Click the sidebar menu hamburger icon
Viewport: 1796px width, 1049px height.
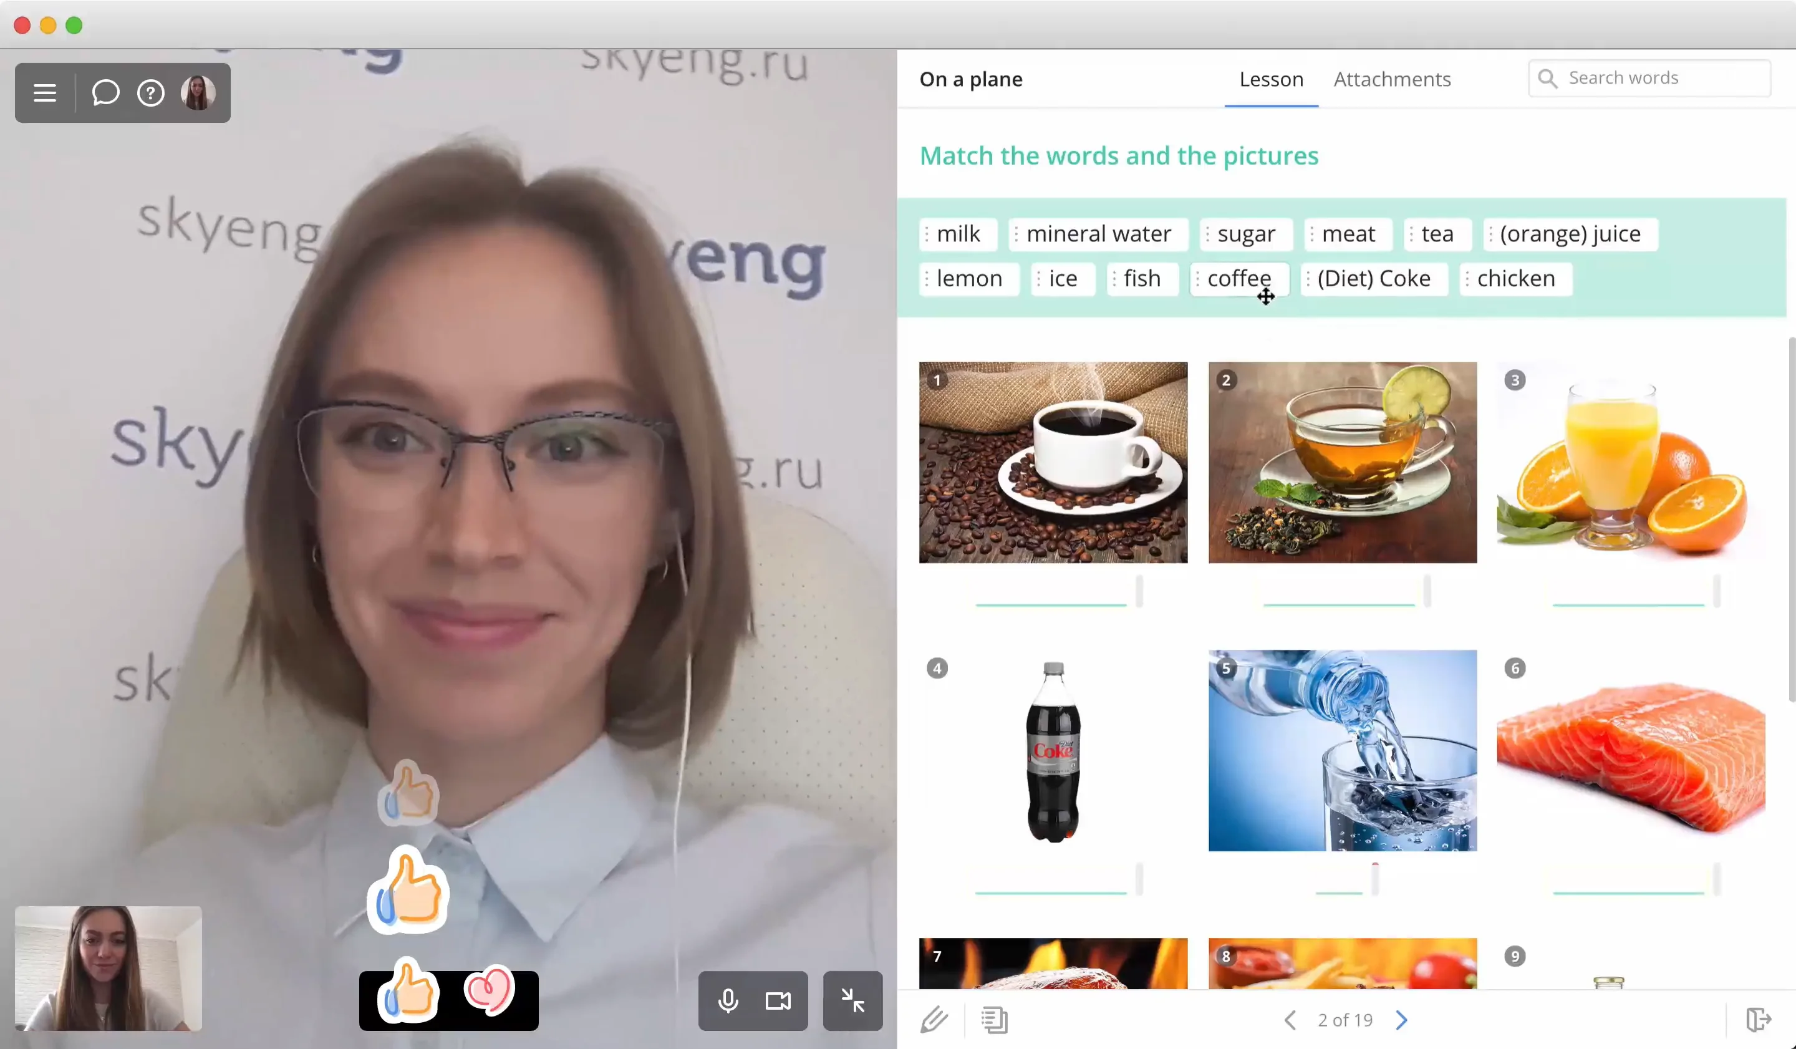point(44,92)
